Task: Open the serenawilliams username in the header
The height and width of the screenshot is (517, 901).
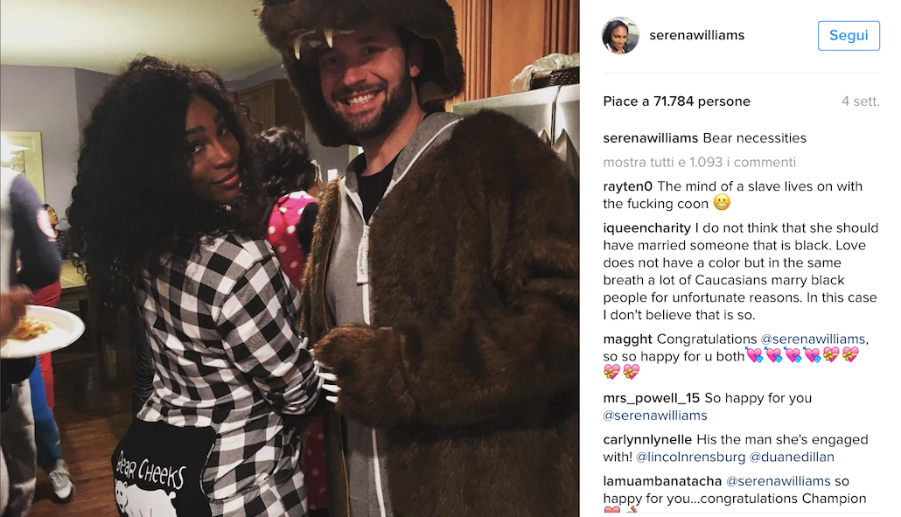Action: click(x=696, y=36)
